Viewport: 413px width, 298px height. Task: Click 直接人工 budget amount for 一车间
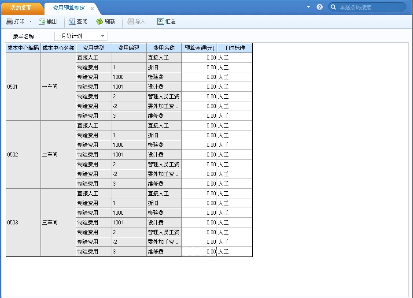tap(199, 58)
